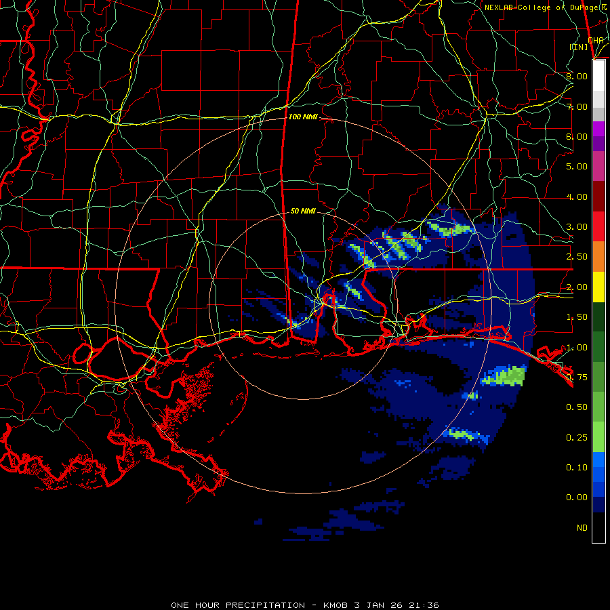Image resolution: width=610 pixels, height=610 pixels.
Task: Click the 1.00 legend value label
Action: 577,348
